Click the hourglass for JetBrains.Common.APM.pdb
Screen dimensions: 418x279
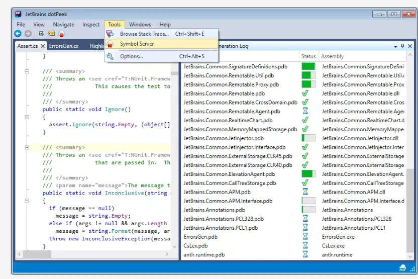pos(305,192)
